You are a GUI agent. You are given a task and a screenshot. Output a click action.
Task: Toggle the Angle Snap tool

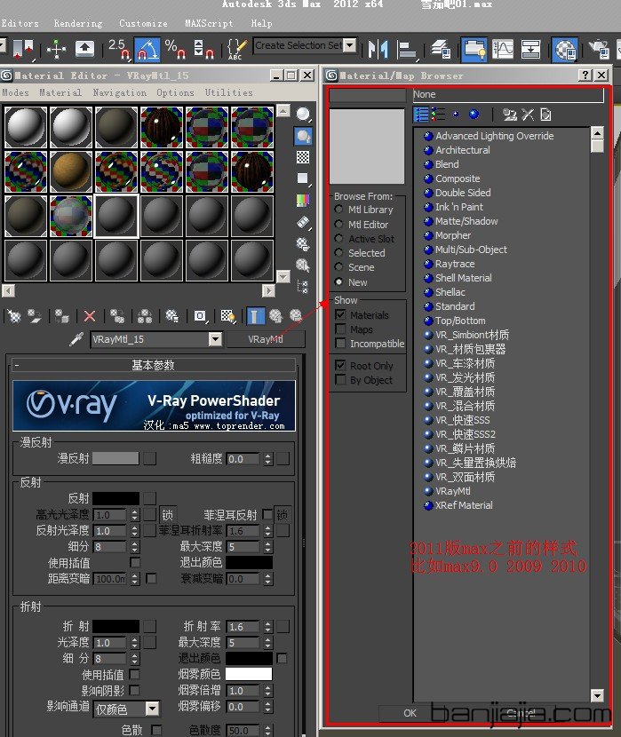click(147, 49)
